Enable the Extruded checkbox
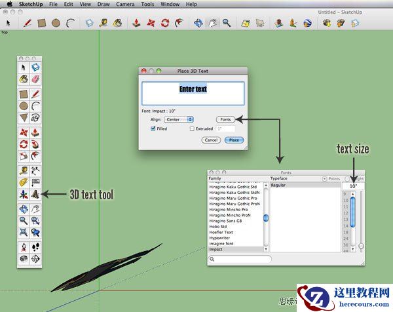Screen dimensions: 393x312 192,129
